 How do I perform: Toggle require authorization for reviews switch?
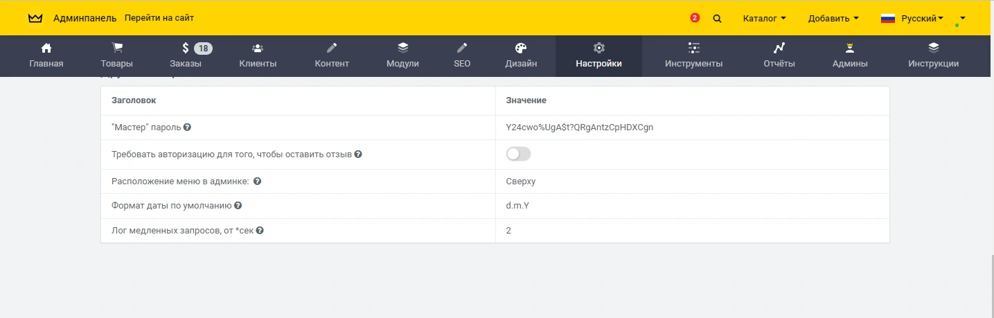518,154
